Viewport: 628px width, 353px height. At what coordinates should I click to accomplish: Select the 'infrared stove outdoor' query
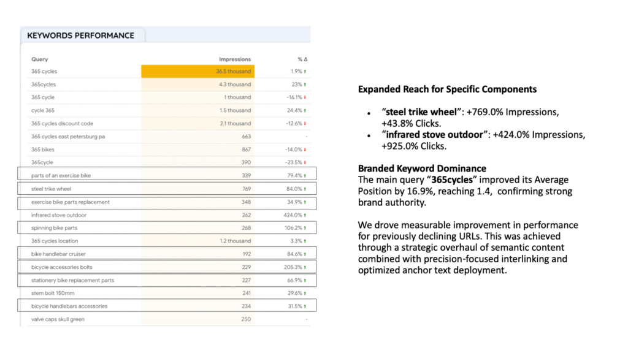point(59,215)
